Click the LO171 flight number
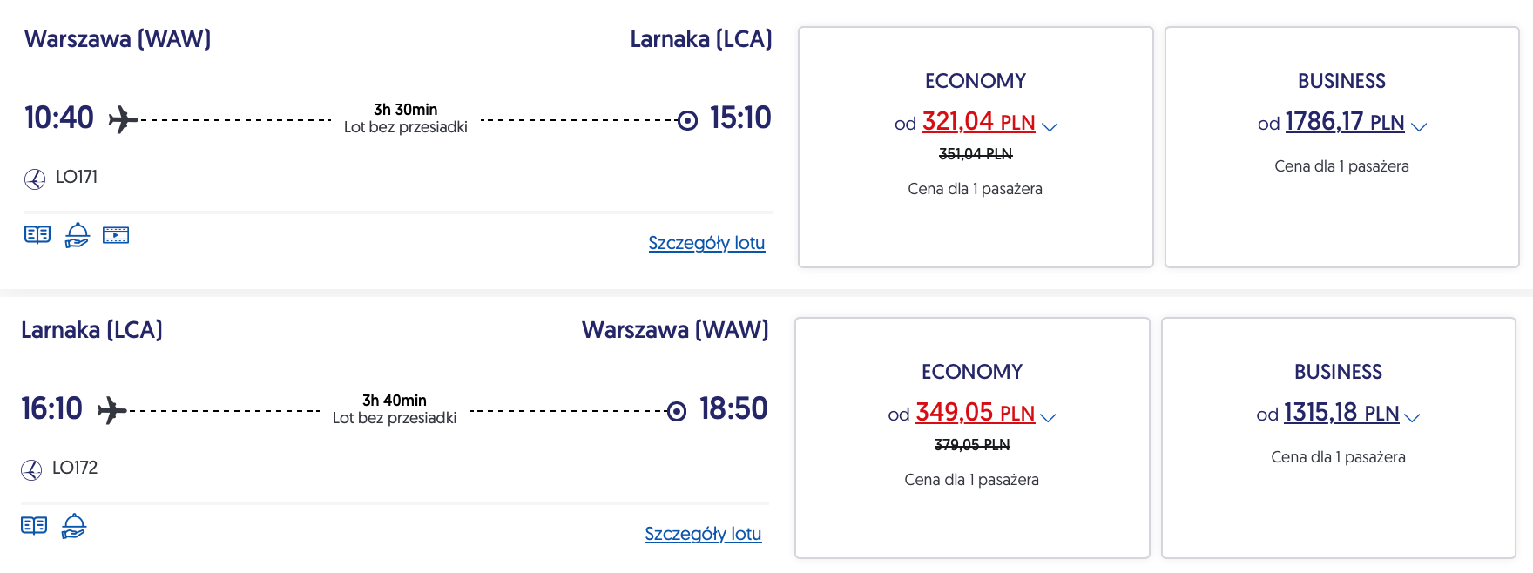Image resolution: width=1533 pixels, height=573 pixels. 77,177
